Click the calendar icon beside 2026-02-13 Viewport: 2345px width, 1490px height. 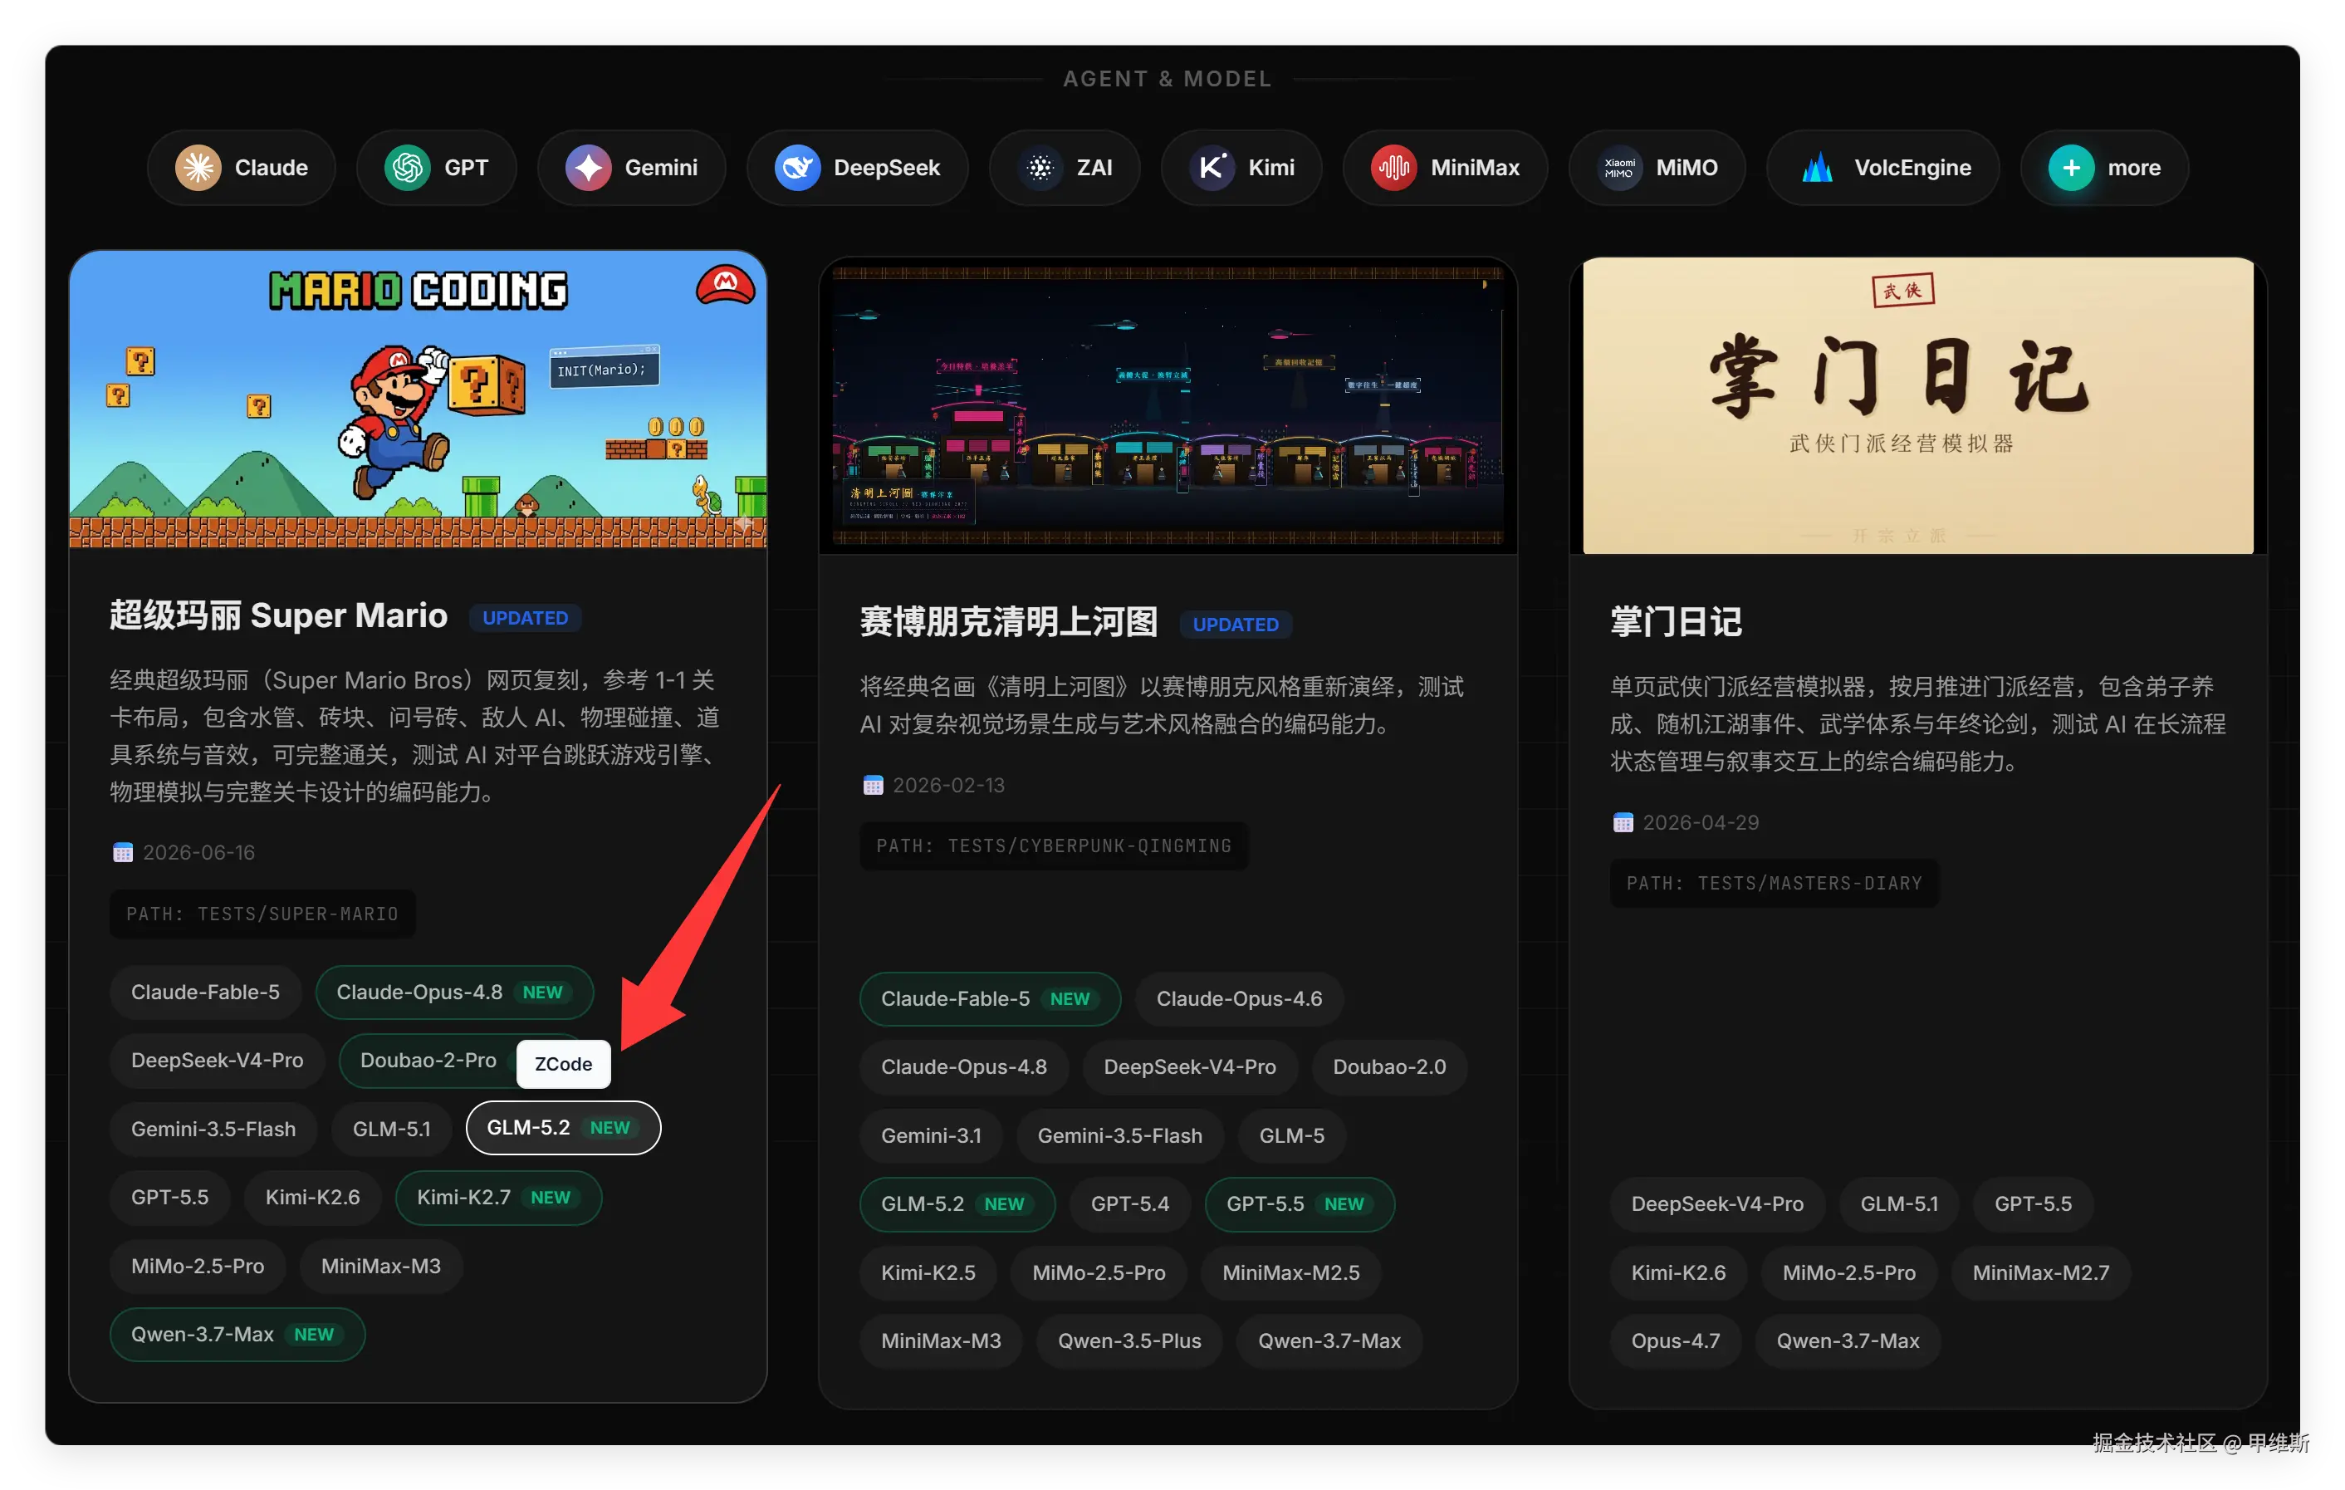point(873,786)
